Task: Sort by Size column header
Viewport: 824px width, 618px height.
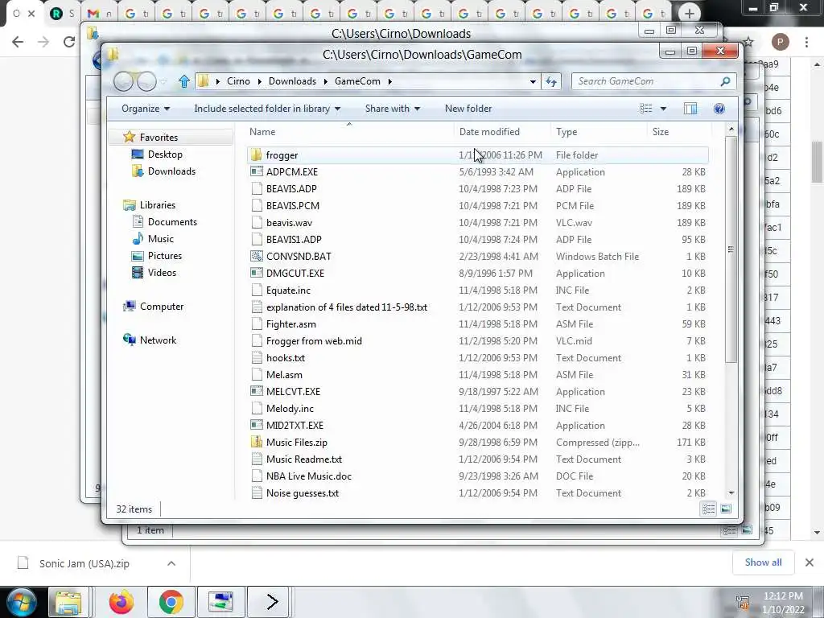Action: click(x=661, y=132)
